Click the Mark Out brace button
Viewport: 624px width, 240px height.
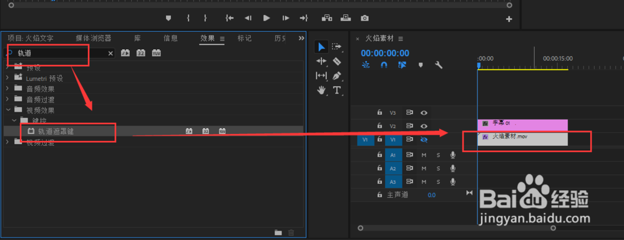click(205, 18)
